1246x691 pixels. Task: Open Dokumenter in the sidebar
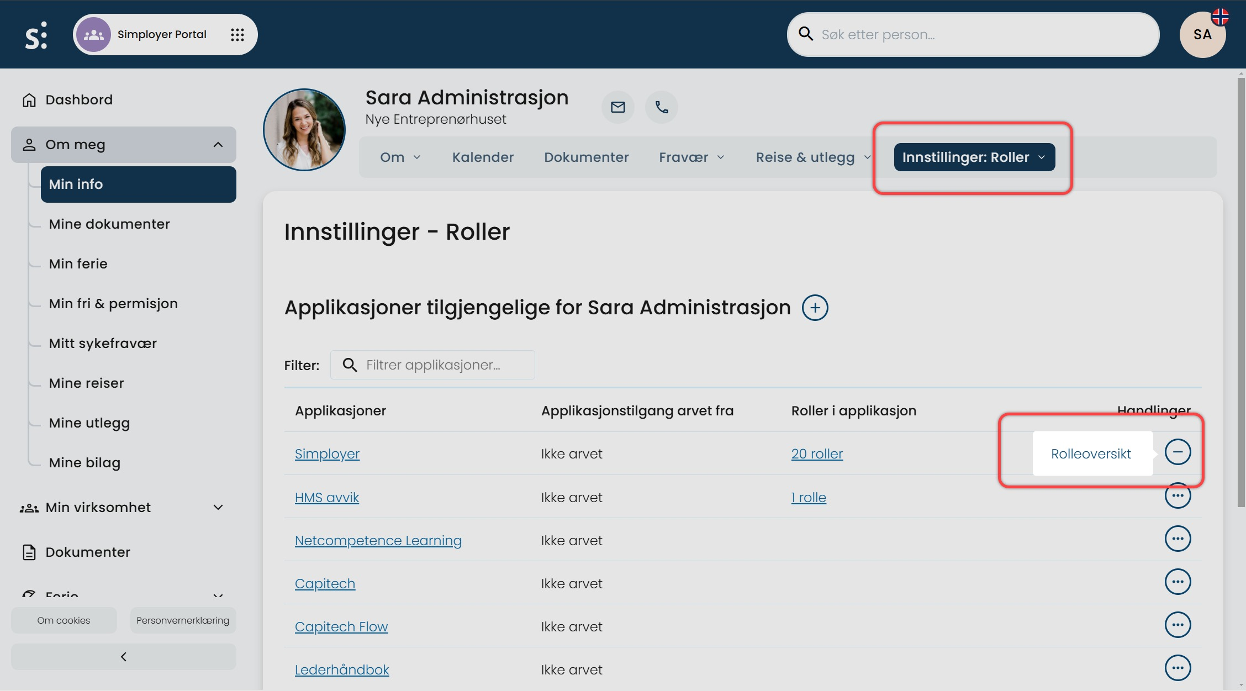point(88,552)
